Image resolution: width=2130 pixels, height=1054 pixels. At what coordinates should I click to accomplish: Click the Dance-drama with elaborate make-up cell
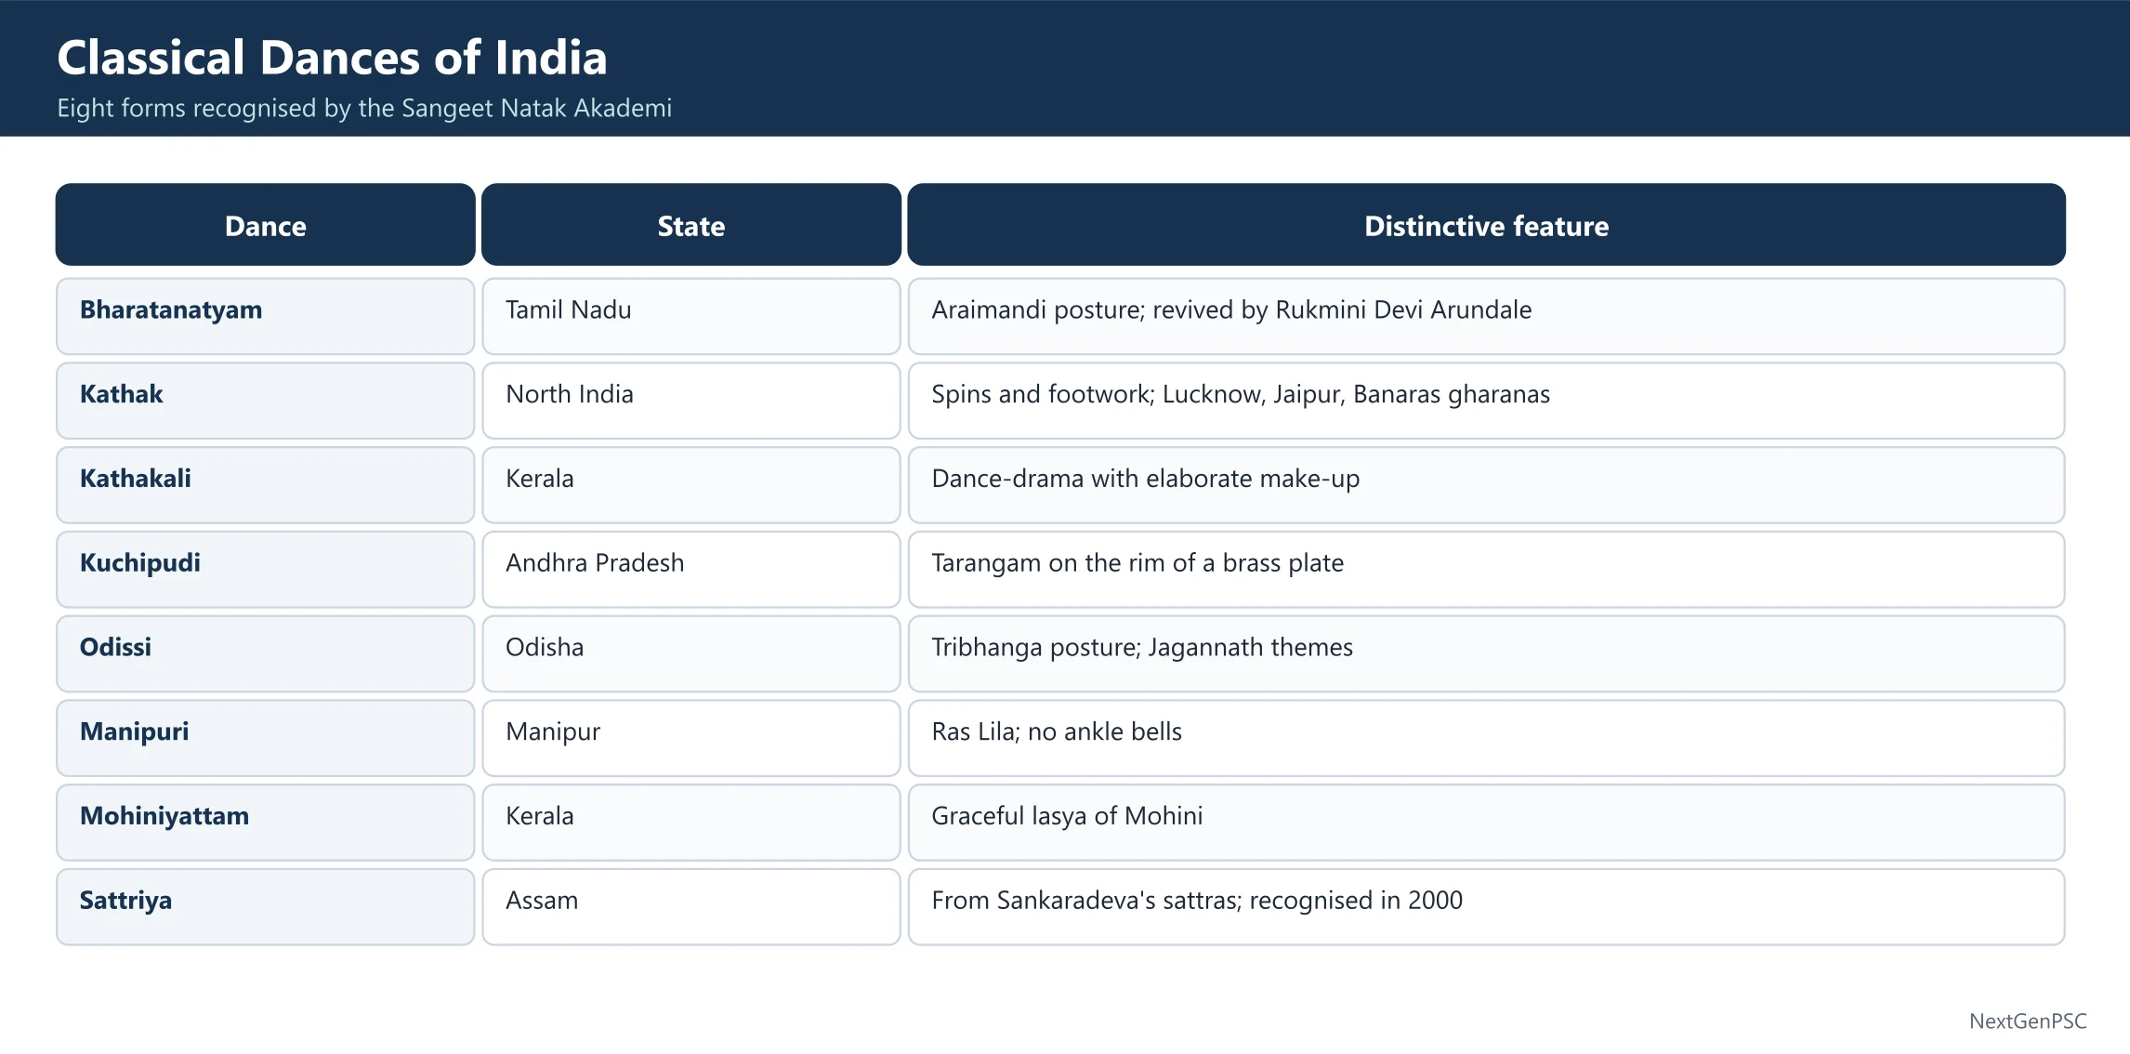pos(1486,485)
